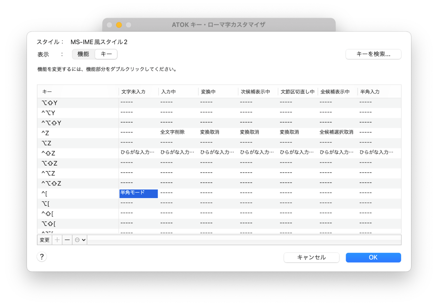Click the 半角入力 column header
The height and width of the screenshot is (307, 438).
click(379, 92)
